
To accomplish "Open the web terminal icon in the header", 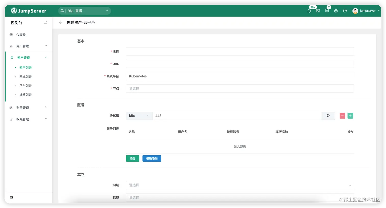I will [x=318, y=11].
